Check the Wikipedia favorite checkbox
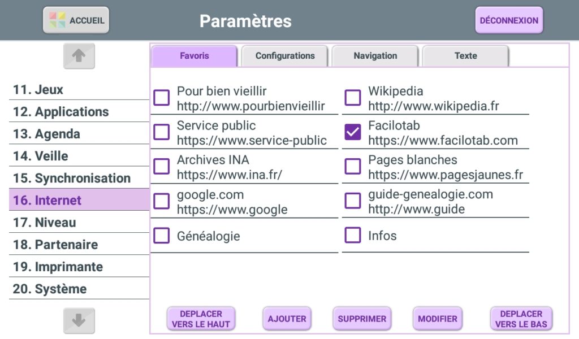 [353, 98]
